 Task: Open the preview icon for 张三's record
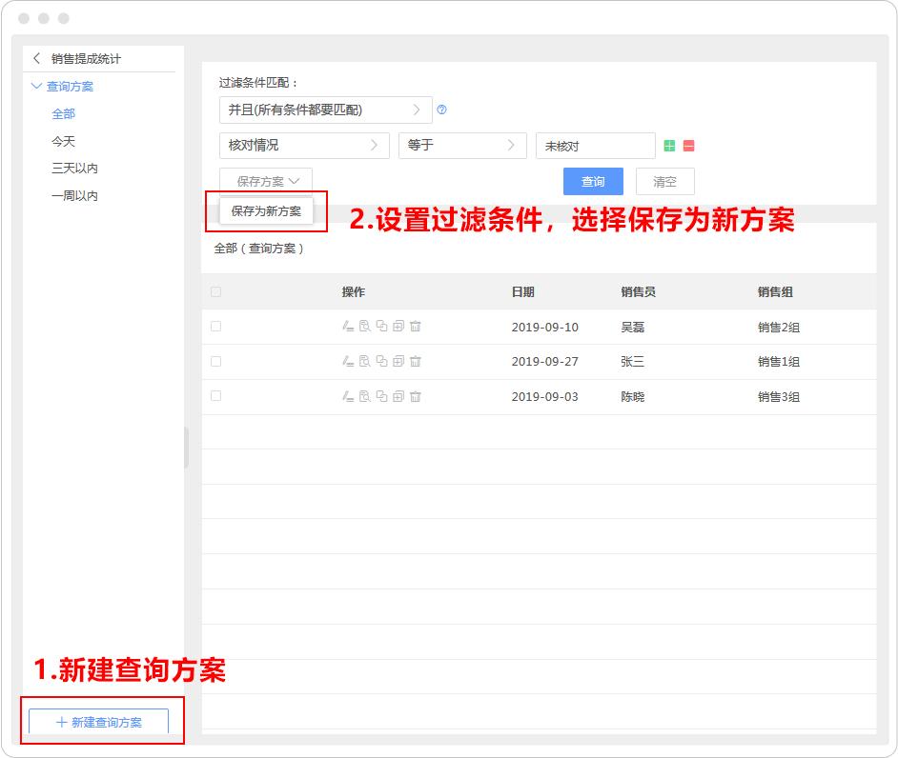click(365, 361)
